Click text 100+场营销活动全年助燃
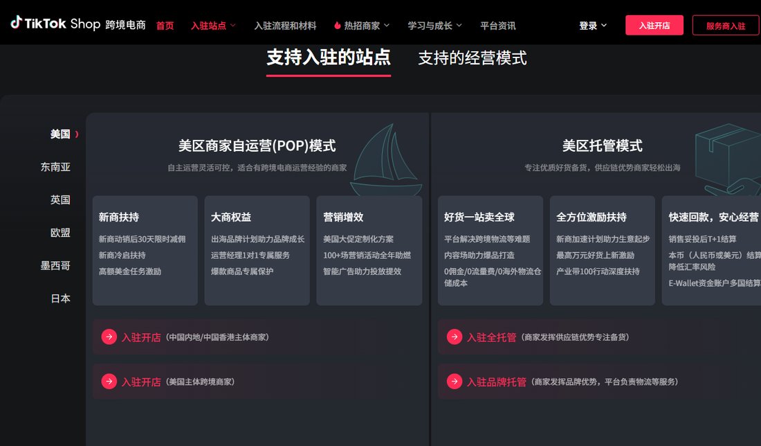Image resolution: width=761 pixels, height=446 pixels. click(x=367, y=255)
